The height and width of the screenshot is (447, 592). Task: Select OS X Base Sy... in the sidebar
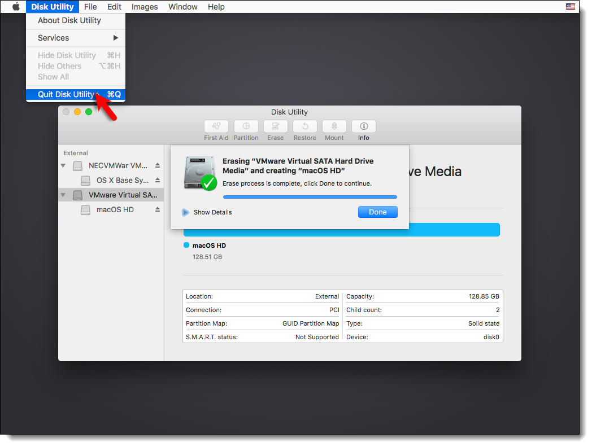pyautogui.click(x=111, y=180)
